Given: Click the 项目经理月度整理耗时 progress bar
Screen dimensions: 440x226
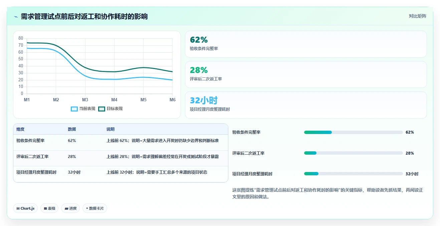Looking at the screenshot, I should pyautogui.click(x=353, y=174).
